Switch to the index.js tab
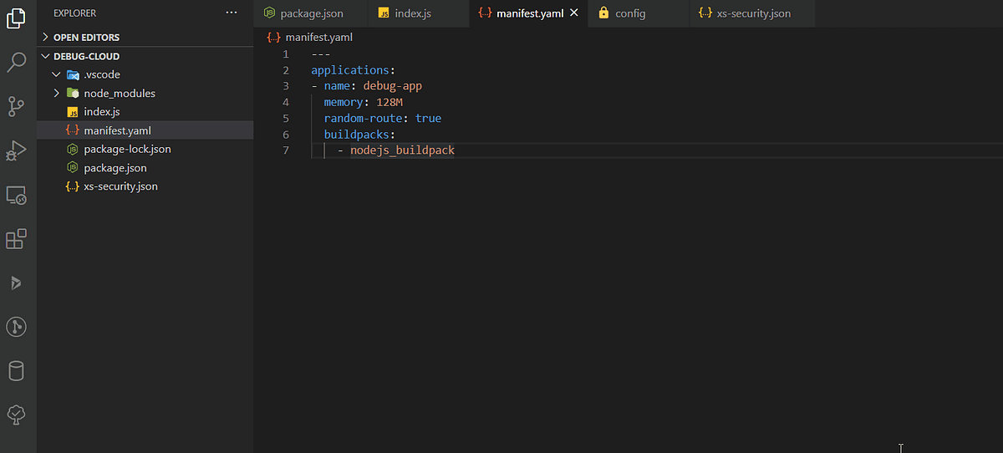Viewport: 1003px width, 453px height. click(x=418, y=13)
